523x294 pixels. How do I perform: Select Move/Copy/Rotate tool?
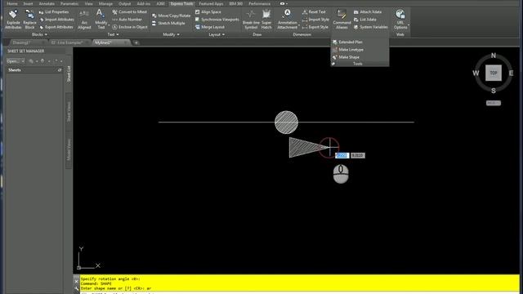pos(171,16)
